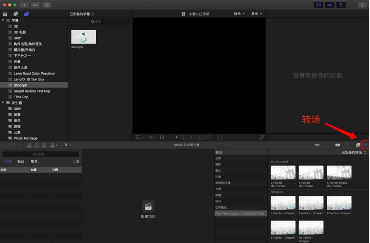
Task: Click the import media arrow button
Action: [24, 5]
